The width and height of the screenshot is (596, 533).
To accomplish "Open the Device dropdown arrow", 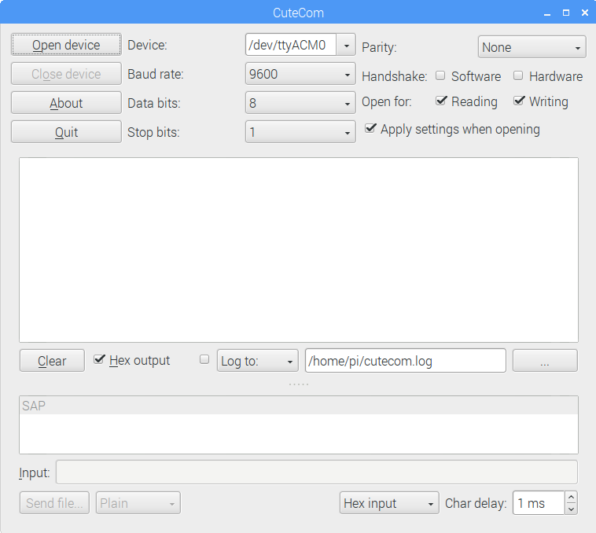I will (x=346, y=46).
